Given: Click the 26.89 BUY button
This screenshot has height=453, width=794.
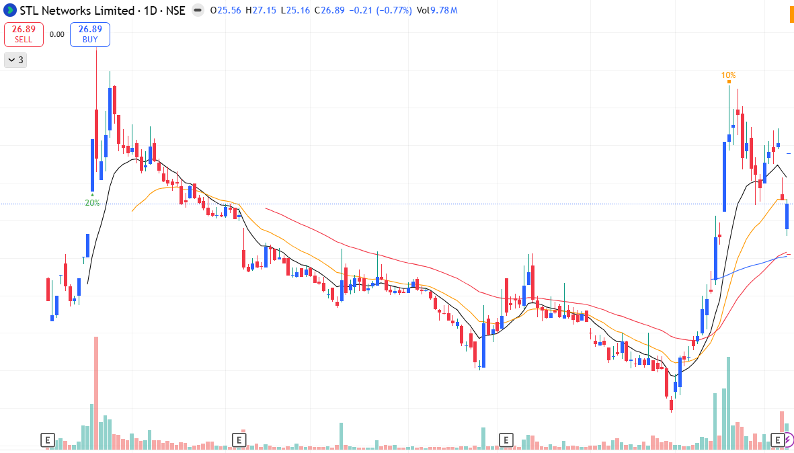Looking at the screenshot, I should (x=90, y=34).
